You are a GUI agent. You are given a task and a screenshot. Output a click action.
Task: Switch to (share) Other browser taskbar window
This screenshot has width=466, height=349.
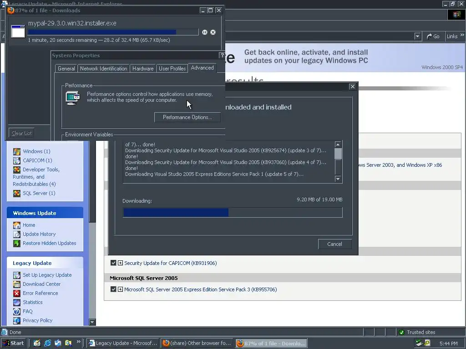pyautogui.click(x=197, y=343)
